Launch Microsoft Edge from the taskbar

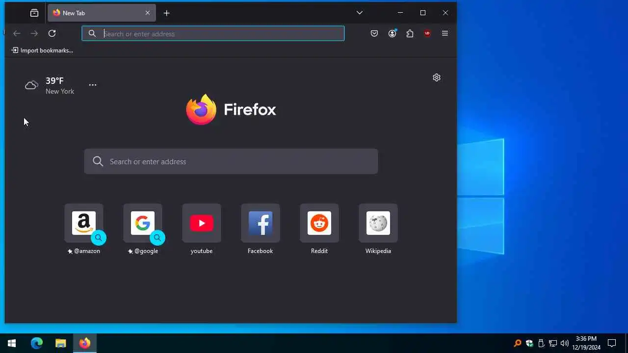[37, 343]
